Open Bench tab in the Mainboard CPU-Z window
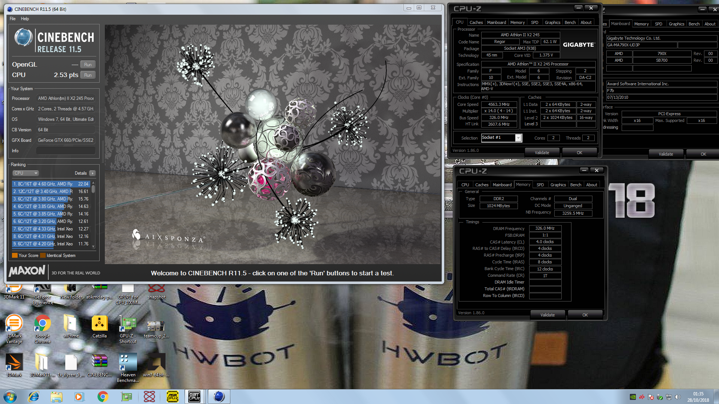This screenshot has width=719, height=404. [694, 24]
